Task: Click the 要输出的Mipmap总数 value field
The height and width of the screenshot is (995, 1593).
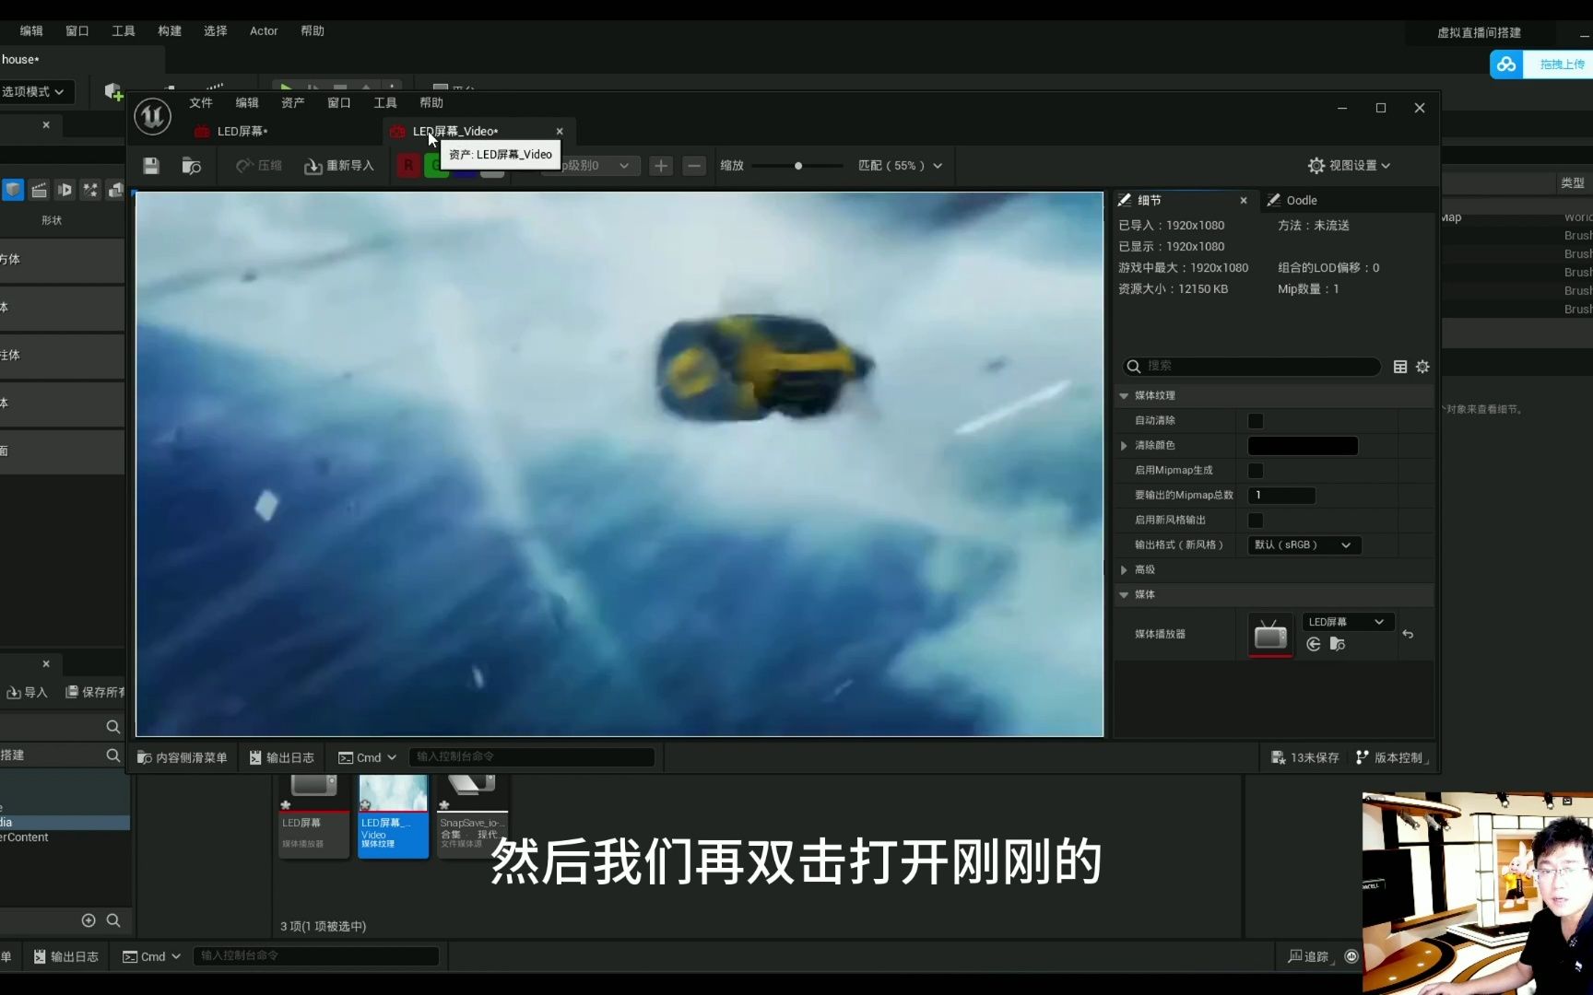Action: (1281, 496)
